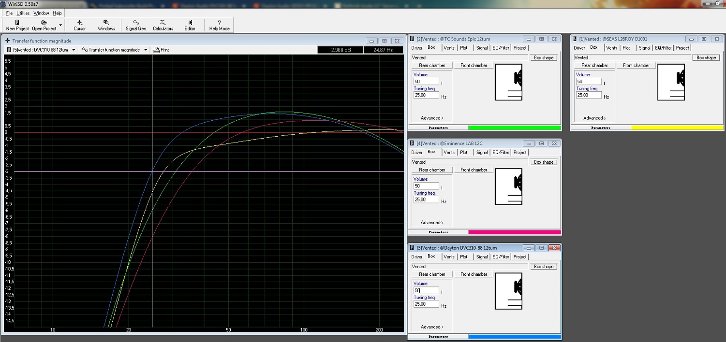This screenshot has height=342, width=726.
Task: Open EQ/Filter tab in TC Sounds Epic window
Action: pos(501,48)
